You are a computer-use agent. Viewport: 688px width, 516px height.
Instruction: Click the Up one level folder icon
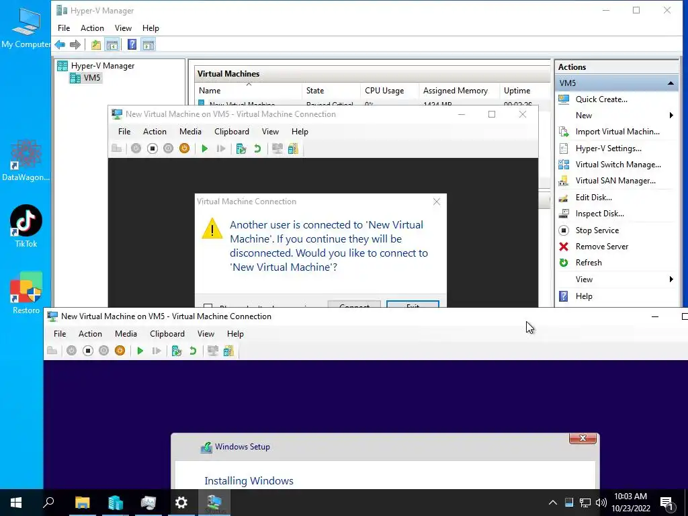96,44
